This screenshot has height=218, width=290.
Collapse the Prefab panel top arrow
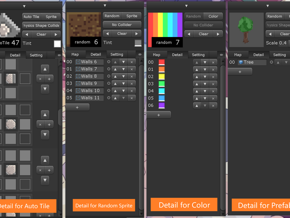268,6
